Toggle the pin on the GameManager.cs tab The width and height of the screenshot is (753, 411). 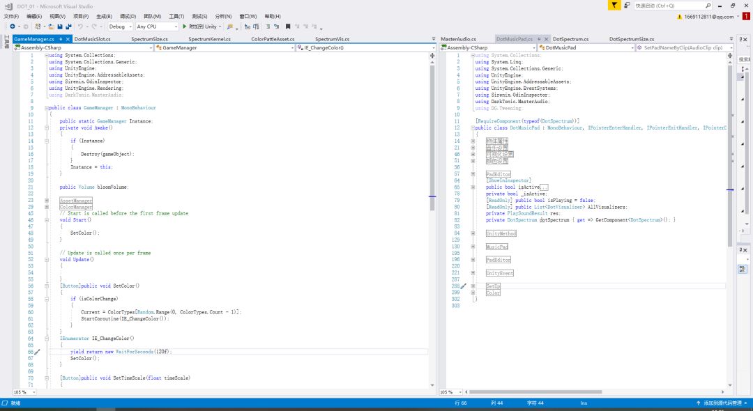coord(61,39)
